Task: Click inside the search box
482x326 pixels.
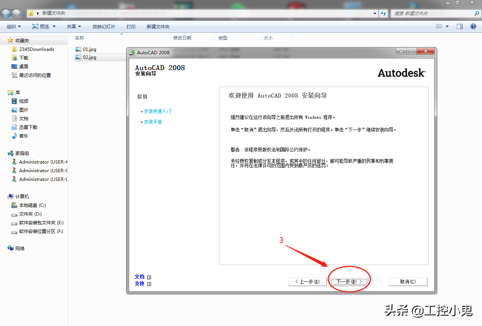Action: click(433, 13)
